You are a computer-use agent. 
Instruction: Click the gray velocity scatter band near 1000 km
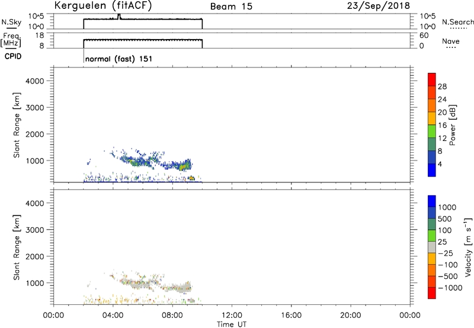click(157, 285)
